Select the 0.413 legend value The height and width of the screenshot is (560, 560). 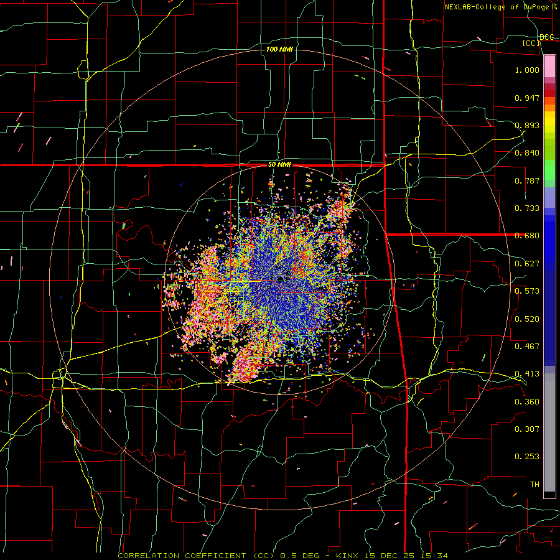[x=527, y=374]
